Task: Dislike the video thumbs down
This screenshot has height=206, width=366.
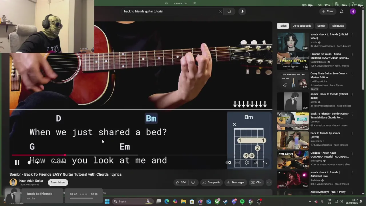Action: tap(193, 183)
